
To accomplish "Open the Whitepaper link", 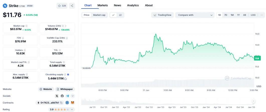I will pyautogui.click(x=65, y=89).
